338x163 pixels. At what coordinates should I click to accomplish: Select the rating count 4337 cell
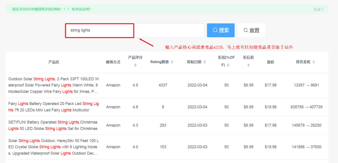[x=163, y=85]
